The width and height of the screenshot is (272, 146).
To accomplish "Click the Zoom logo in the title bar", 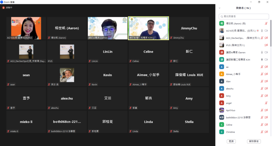I will [x=2, y=2].
